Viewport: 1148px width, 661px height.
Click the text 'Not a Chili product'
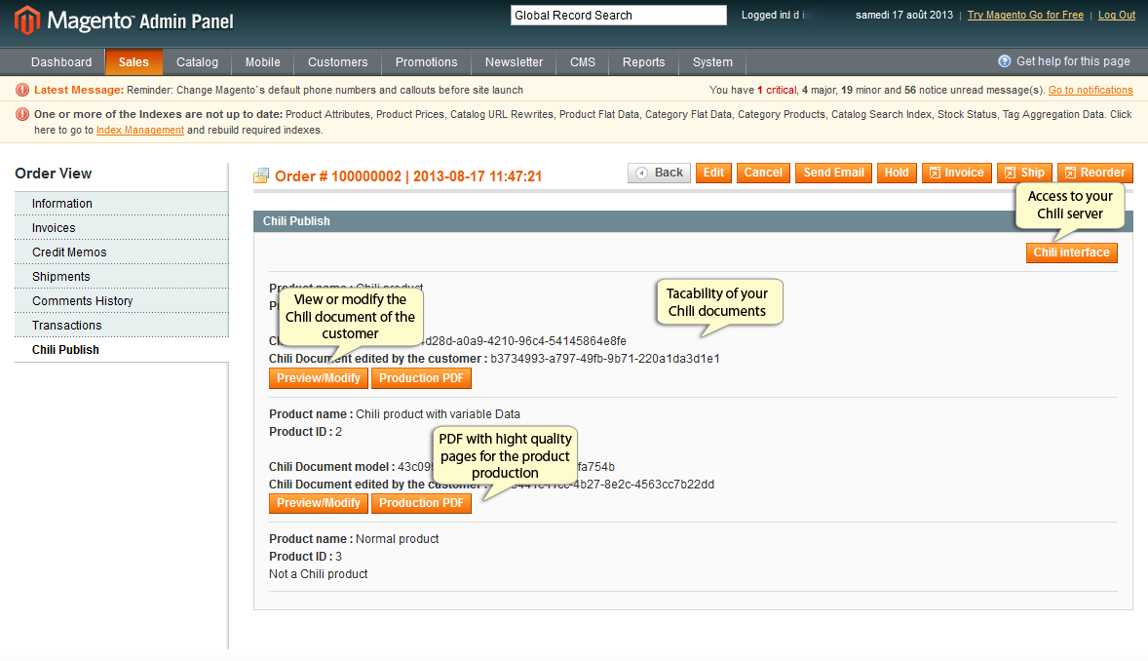[318, 574]
